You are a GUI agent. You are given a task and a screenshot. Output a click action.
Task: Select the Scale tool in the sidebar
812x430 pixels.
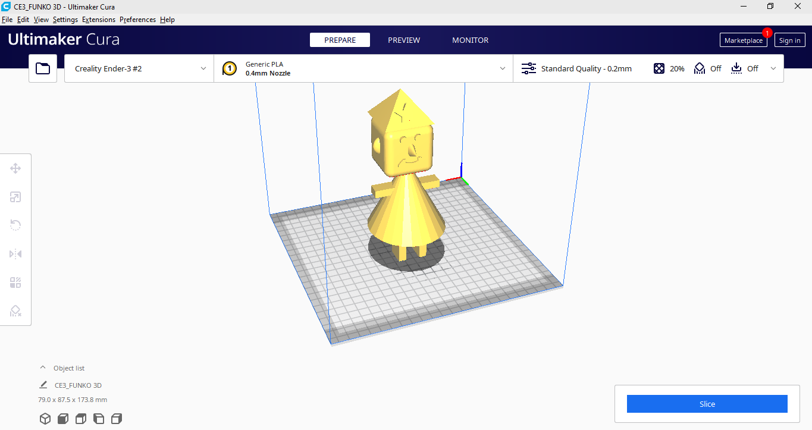tap(15, 197)
